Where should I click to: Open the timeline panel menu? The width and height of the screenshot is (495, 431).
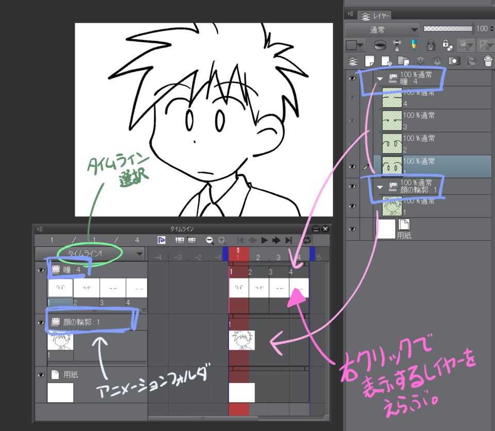click(39, 229)
